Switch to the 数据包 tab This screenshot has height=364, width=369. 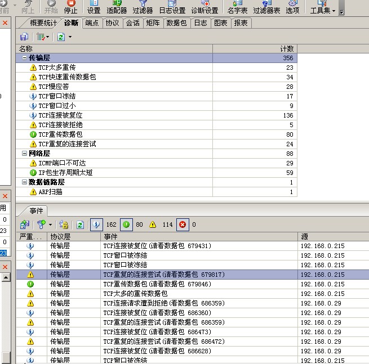tap(176, 23)
